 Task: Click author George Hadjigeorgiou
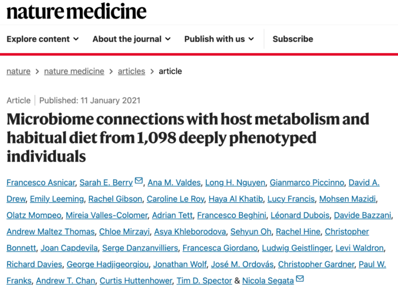[108, 264]
